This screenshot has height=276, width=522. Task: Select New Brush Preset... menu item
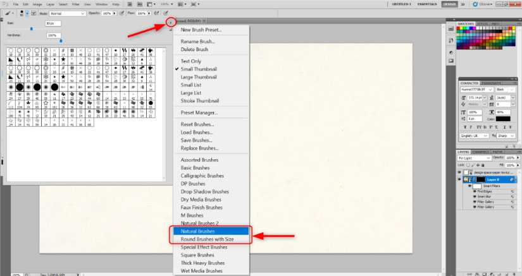[x=211, y=30]
